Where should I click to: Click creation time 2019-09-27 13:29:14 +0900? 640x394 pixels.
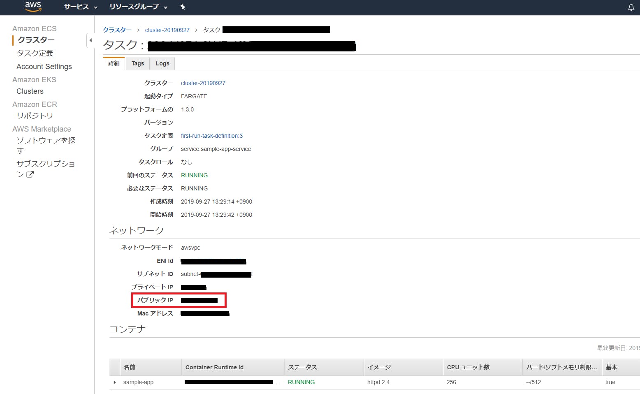216,202
